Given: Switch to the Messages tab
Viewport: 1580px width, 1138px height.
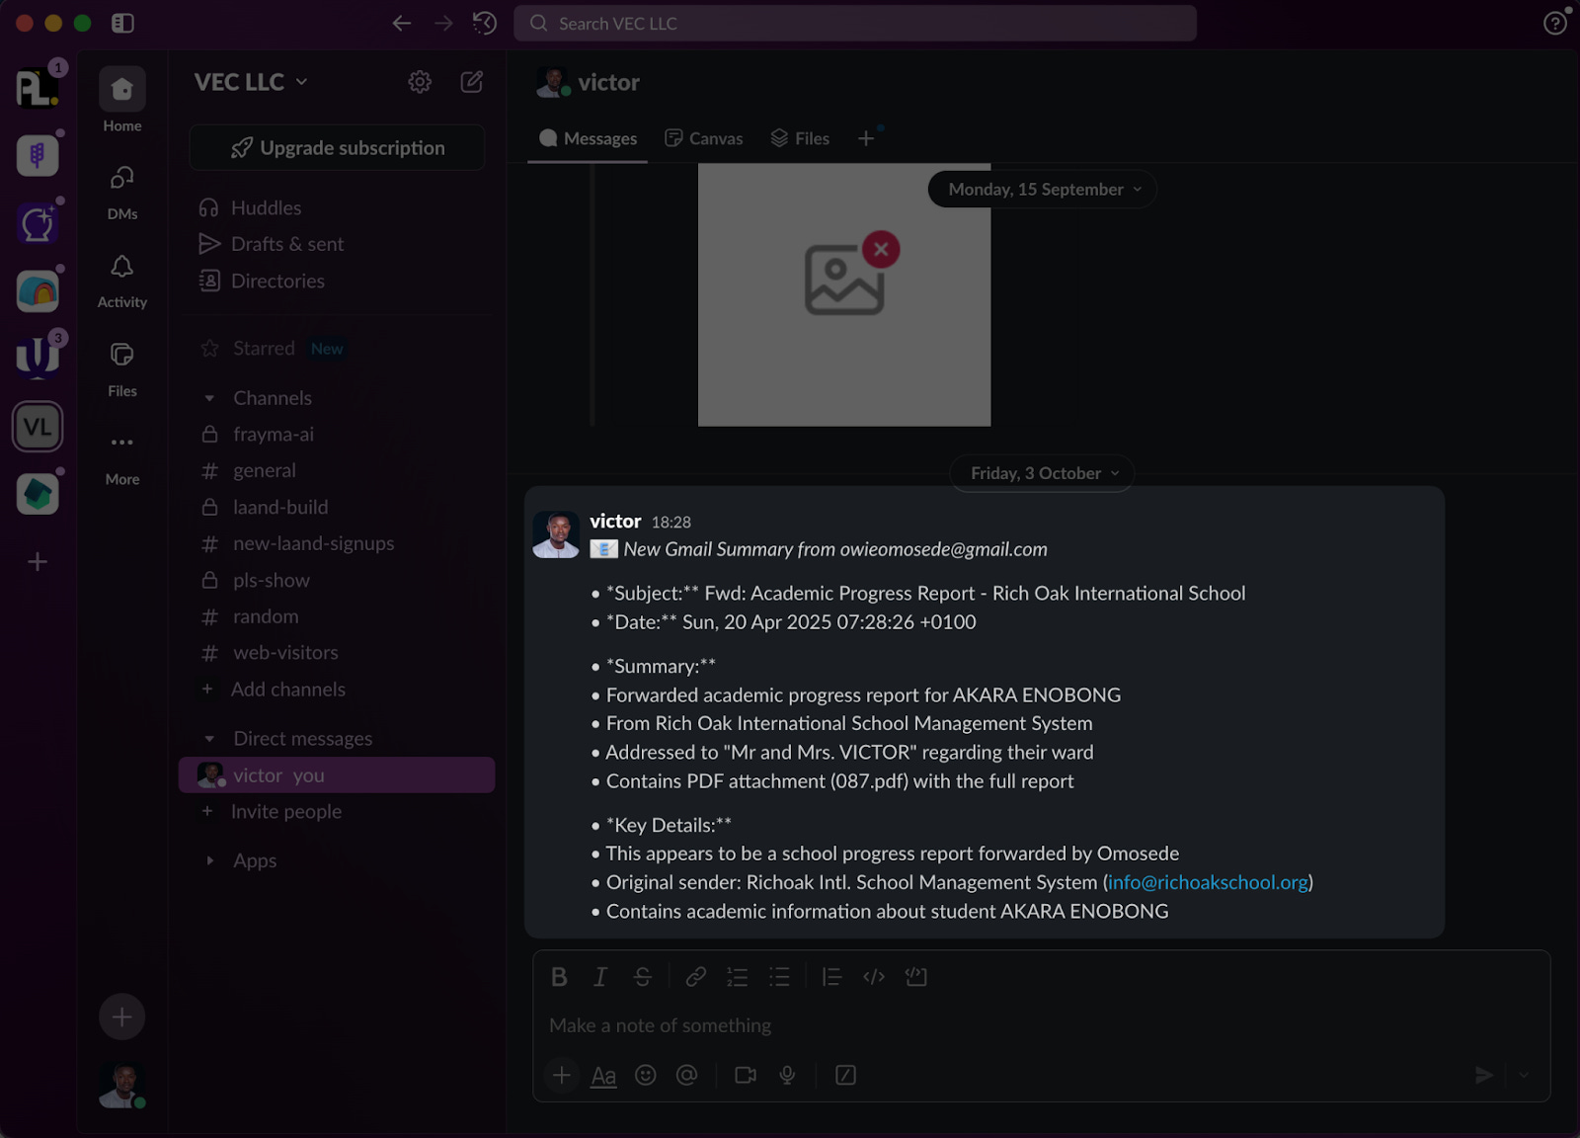Looking at the screenshot, I should tap(588, 138).
